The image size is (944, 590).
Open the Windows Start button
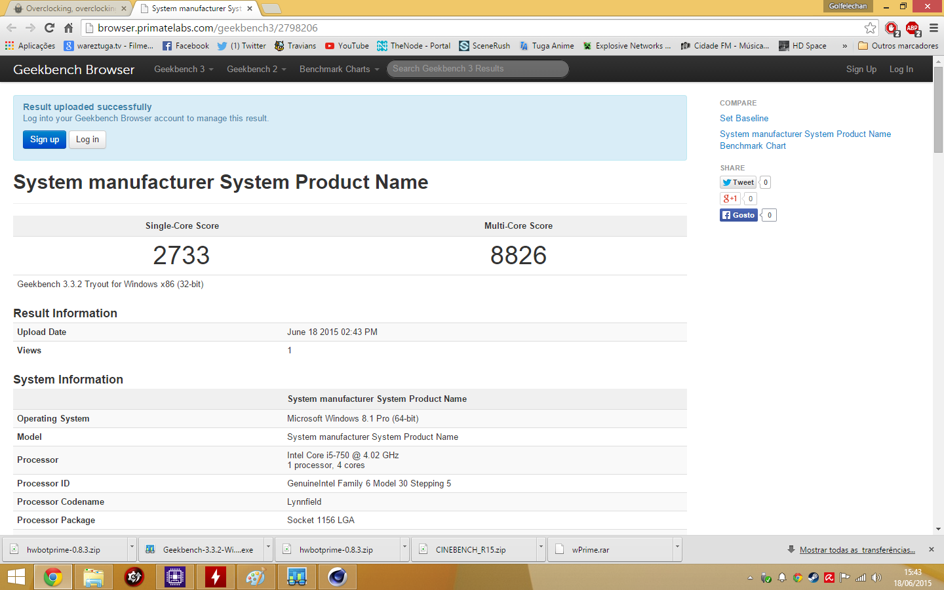point(16,577)
